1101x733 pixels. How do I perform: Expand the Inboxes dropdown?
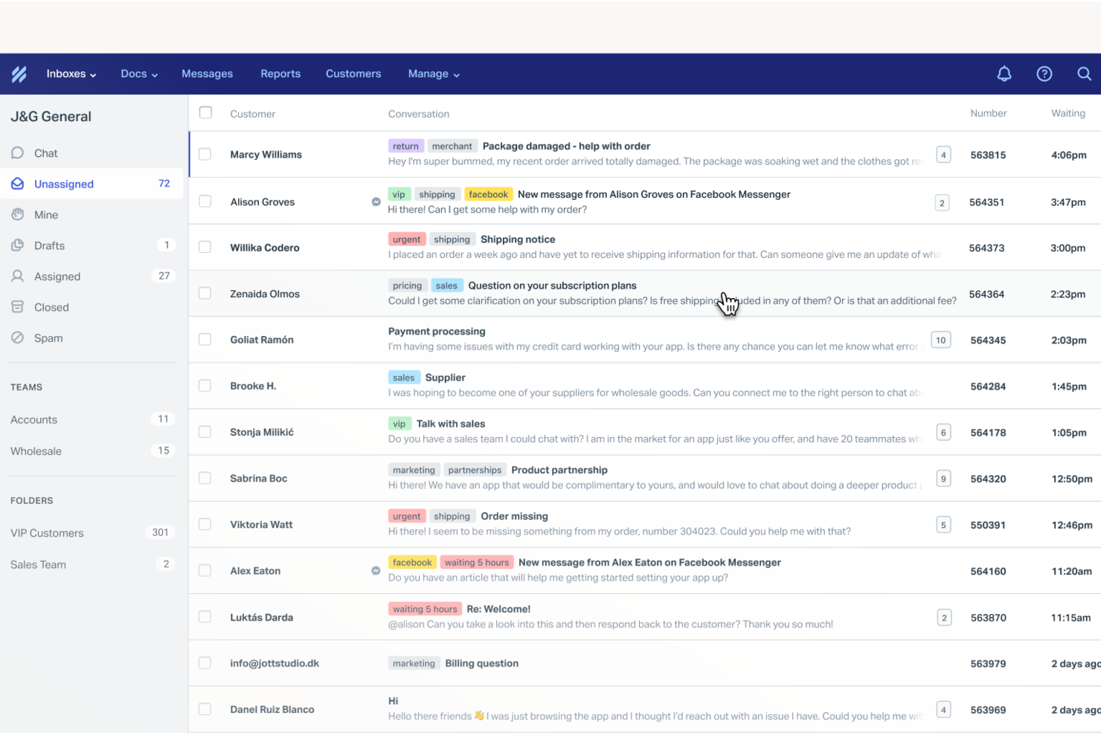tap(71, 74)
